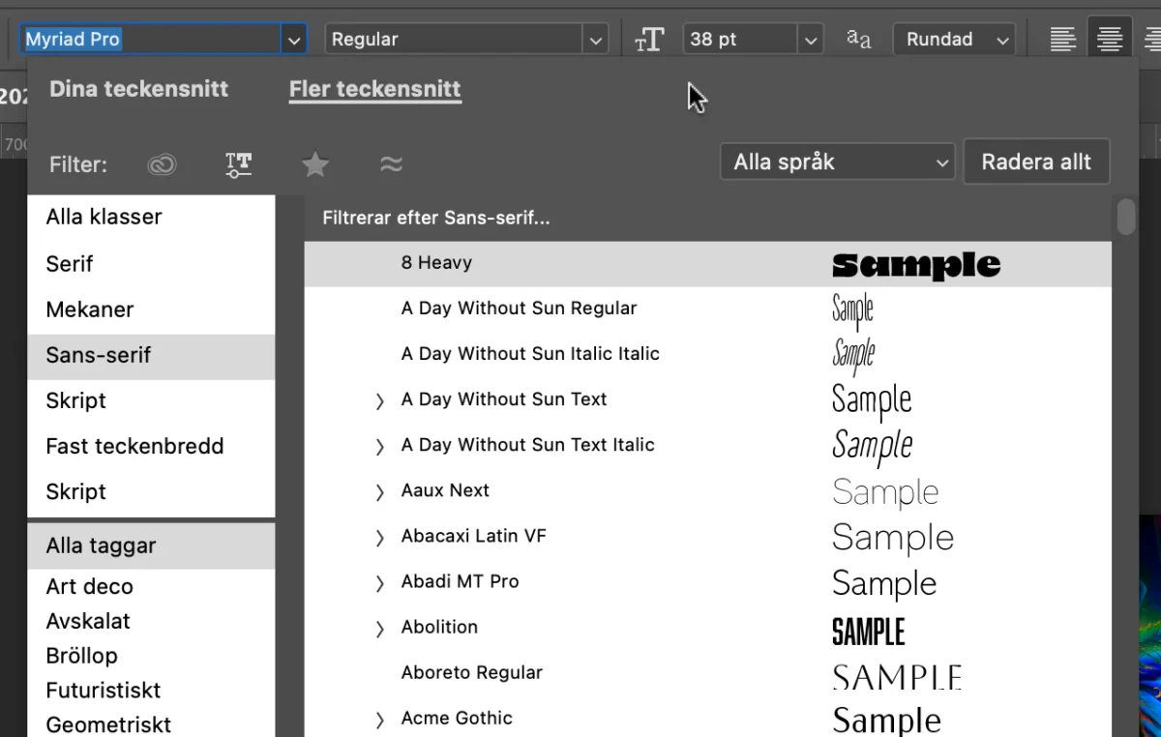Toggle the font classification filter icon

[238, 164]
